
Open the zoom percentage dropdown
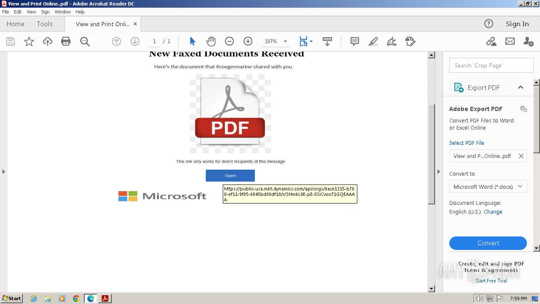pyautogui.click(x=285, y=41)
